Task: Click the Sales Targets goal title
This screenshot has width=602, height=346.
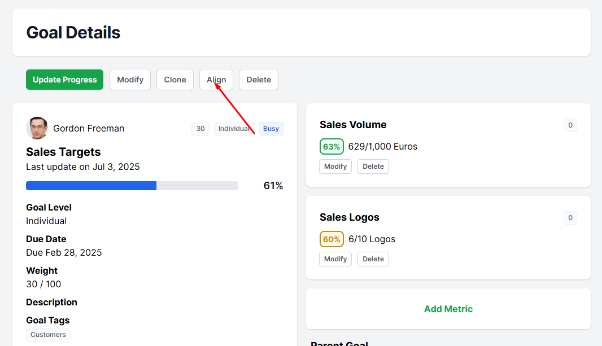Action: click(63, 152)
